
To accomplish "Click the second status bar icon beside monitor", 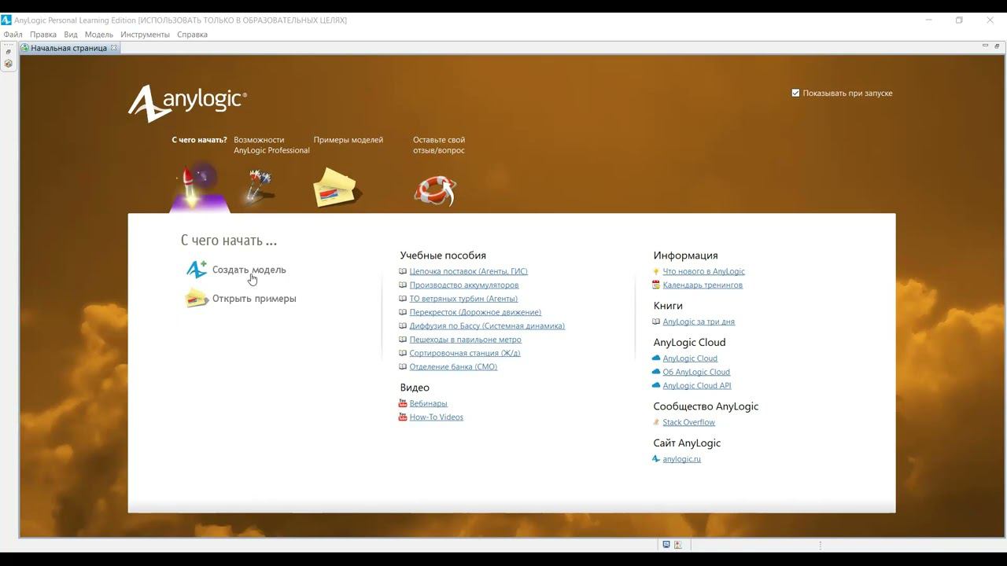I will 678,544.
